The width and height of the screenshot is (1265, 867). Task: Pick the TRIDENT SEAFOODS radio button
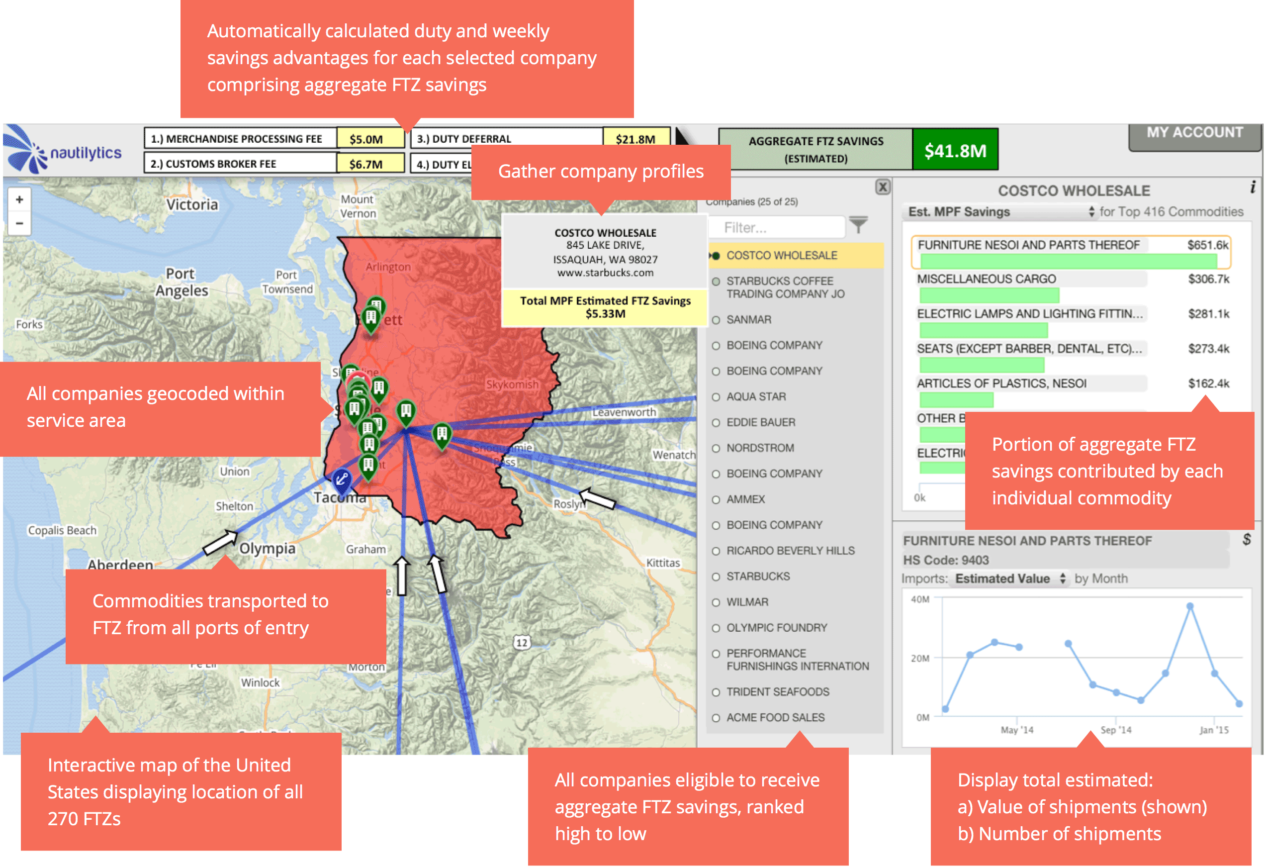[716, 693]
